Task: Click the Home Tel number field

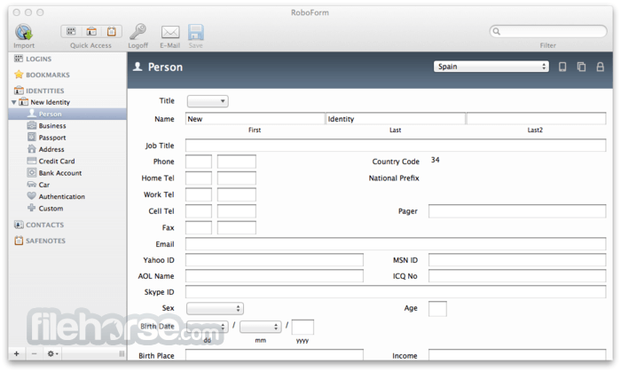Action: click(x=237, y=178)
